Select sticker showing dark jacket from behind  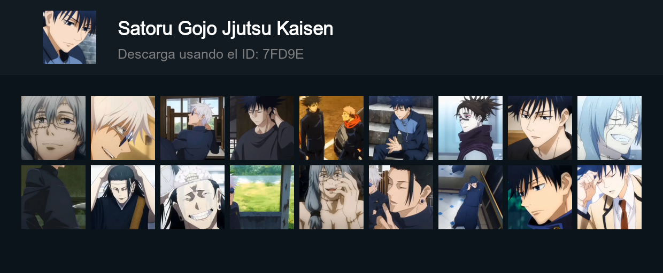tap(53, 197)
